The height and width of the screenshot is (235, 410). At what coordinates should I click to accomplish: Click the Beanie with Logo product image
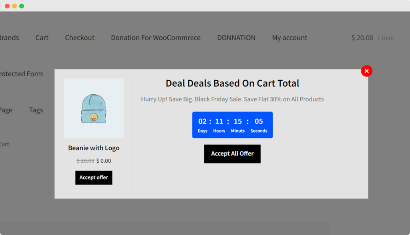94,108
